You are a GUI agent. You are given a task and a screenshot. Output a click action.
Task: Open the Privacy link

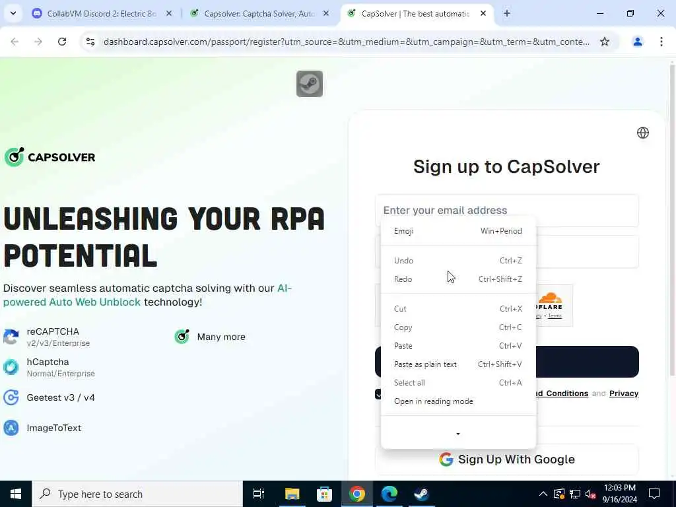(623, 393)
